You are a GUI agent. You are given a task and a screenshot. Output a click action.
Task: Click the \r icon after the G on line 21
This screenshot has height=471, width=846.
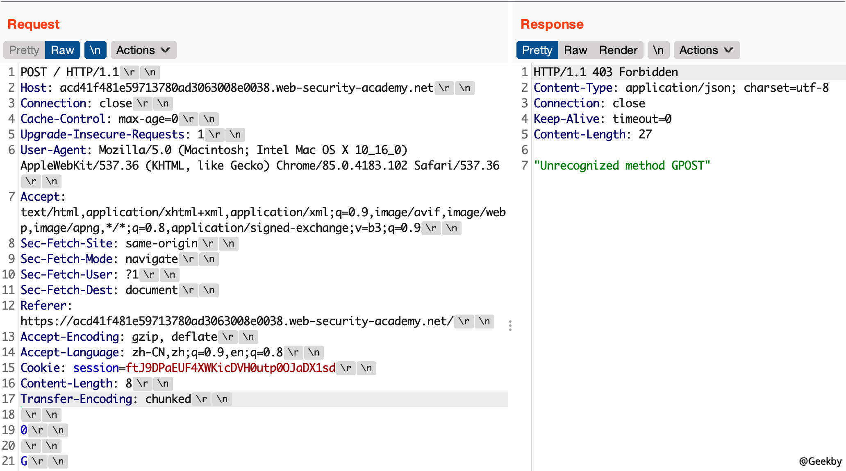point(38,461)
